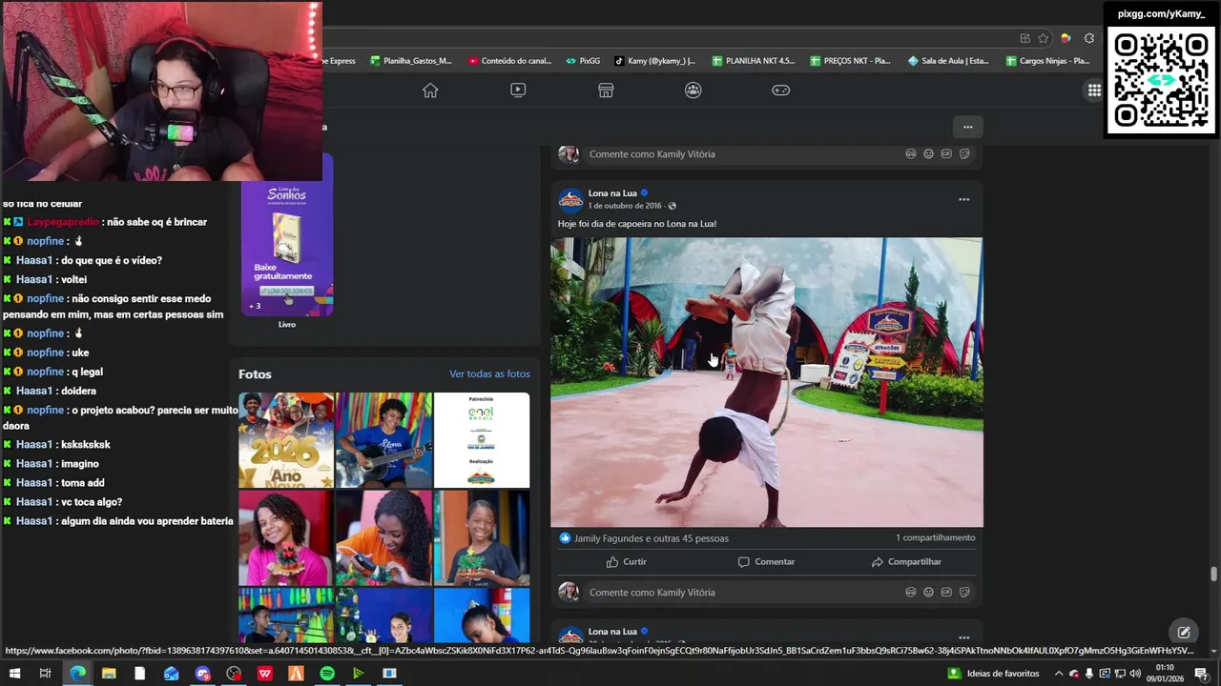Click the browser page vertical scrollbar thumb
The height and width of the screenshot is (686, 1221).
(x=1213, y=574)
